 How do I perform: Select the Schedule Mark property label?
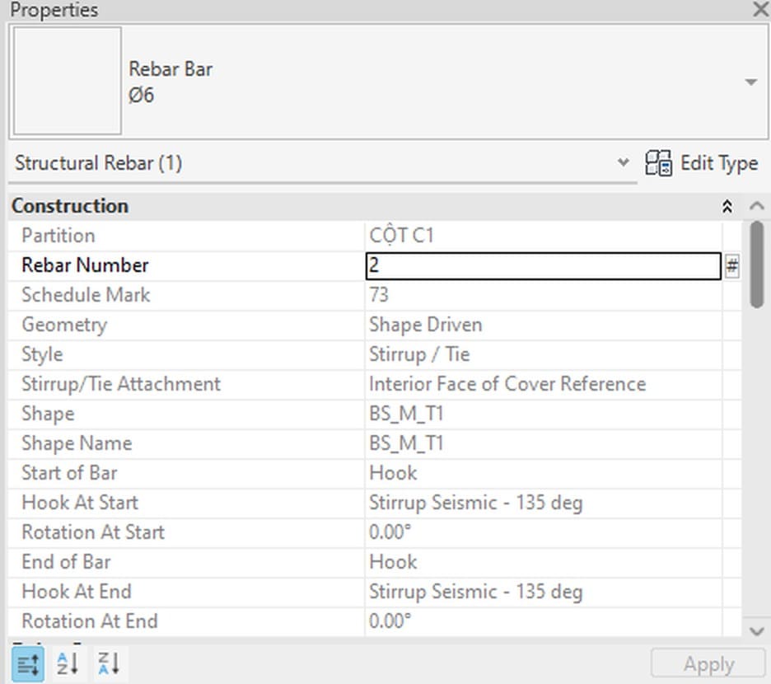click(x=86, y=295)
